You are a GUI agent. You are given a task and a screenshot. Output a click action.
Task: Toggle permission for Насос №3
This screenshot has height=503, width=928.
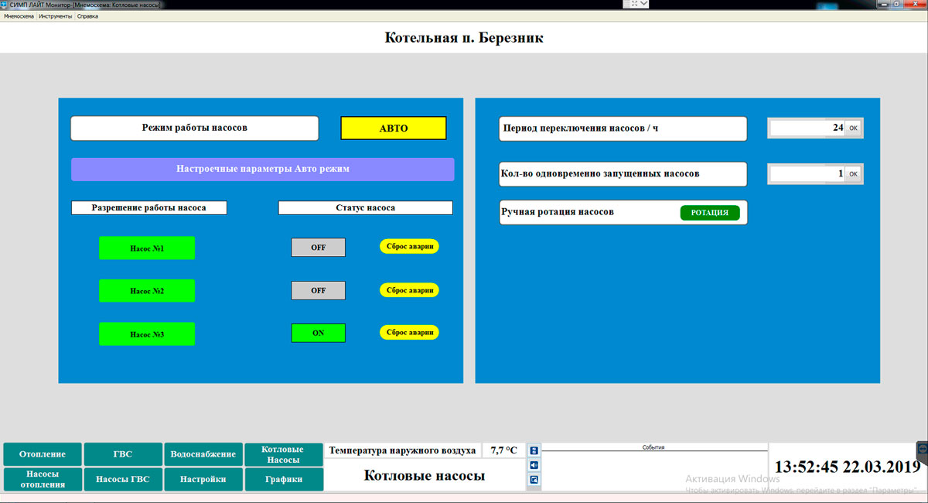point(147,334)
